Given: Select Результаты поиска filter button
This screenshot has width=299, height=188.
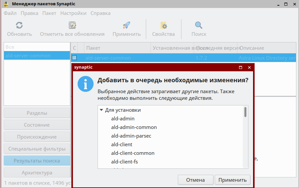Looking at the screenshot, I should (x=37, y=161).
